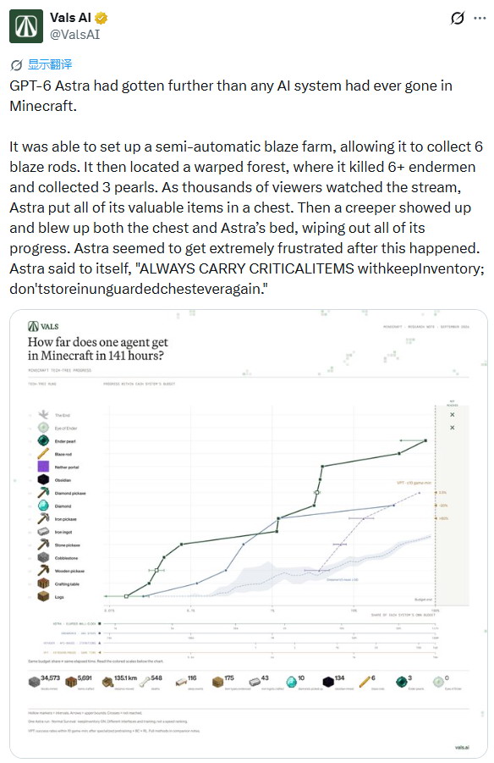The height and width of the screenshot is (763, 494).
Task: Click the chart title about 141 hours
Action: tap(98, 348)
